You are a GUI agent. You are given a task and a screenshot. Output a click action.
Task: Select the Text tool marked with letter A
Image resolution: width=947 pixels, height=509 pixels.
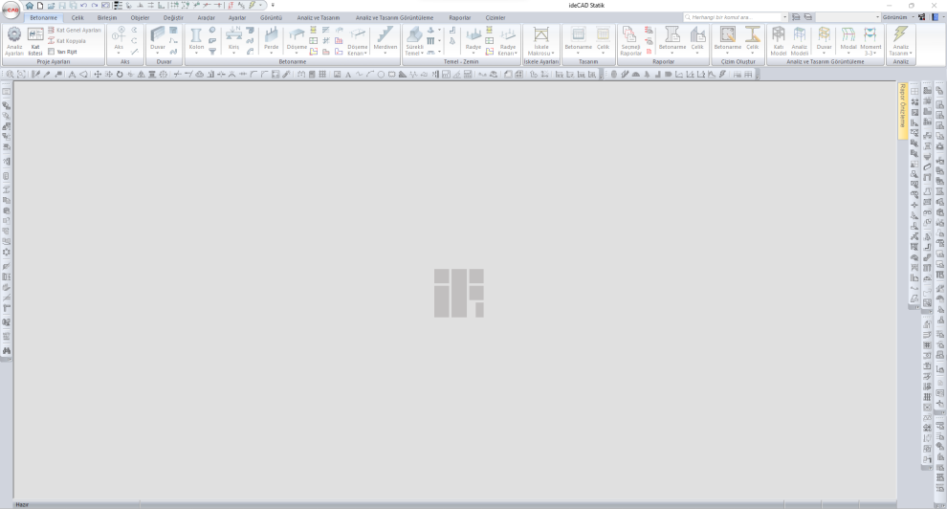pos(348,75)
